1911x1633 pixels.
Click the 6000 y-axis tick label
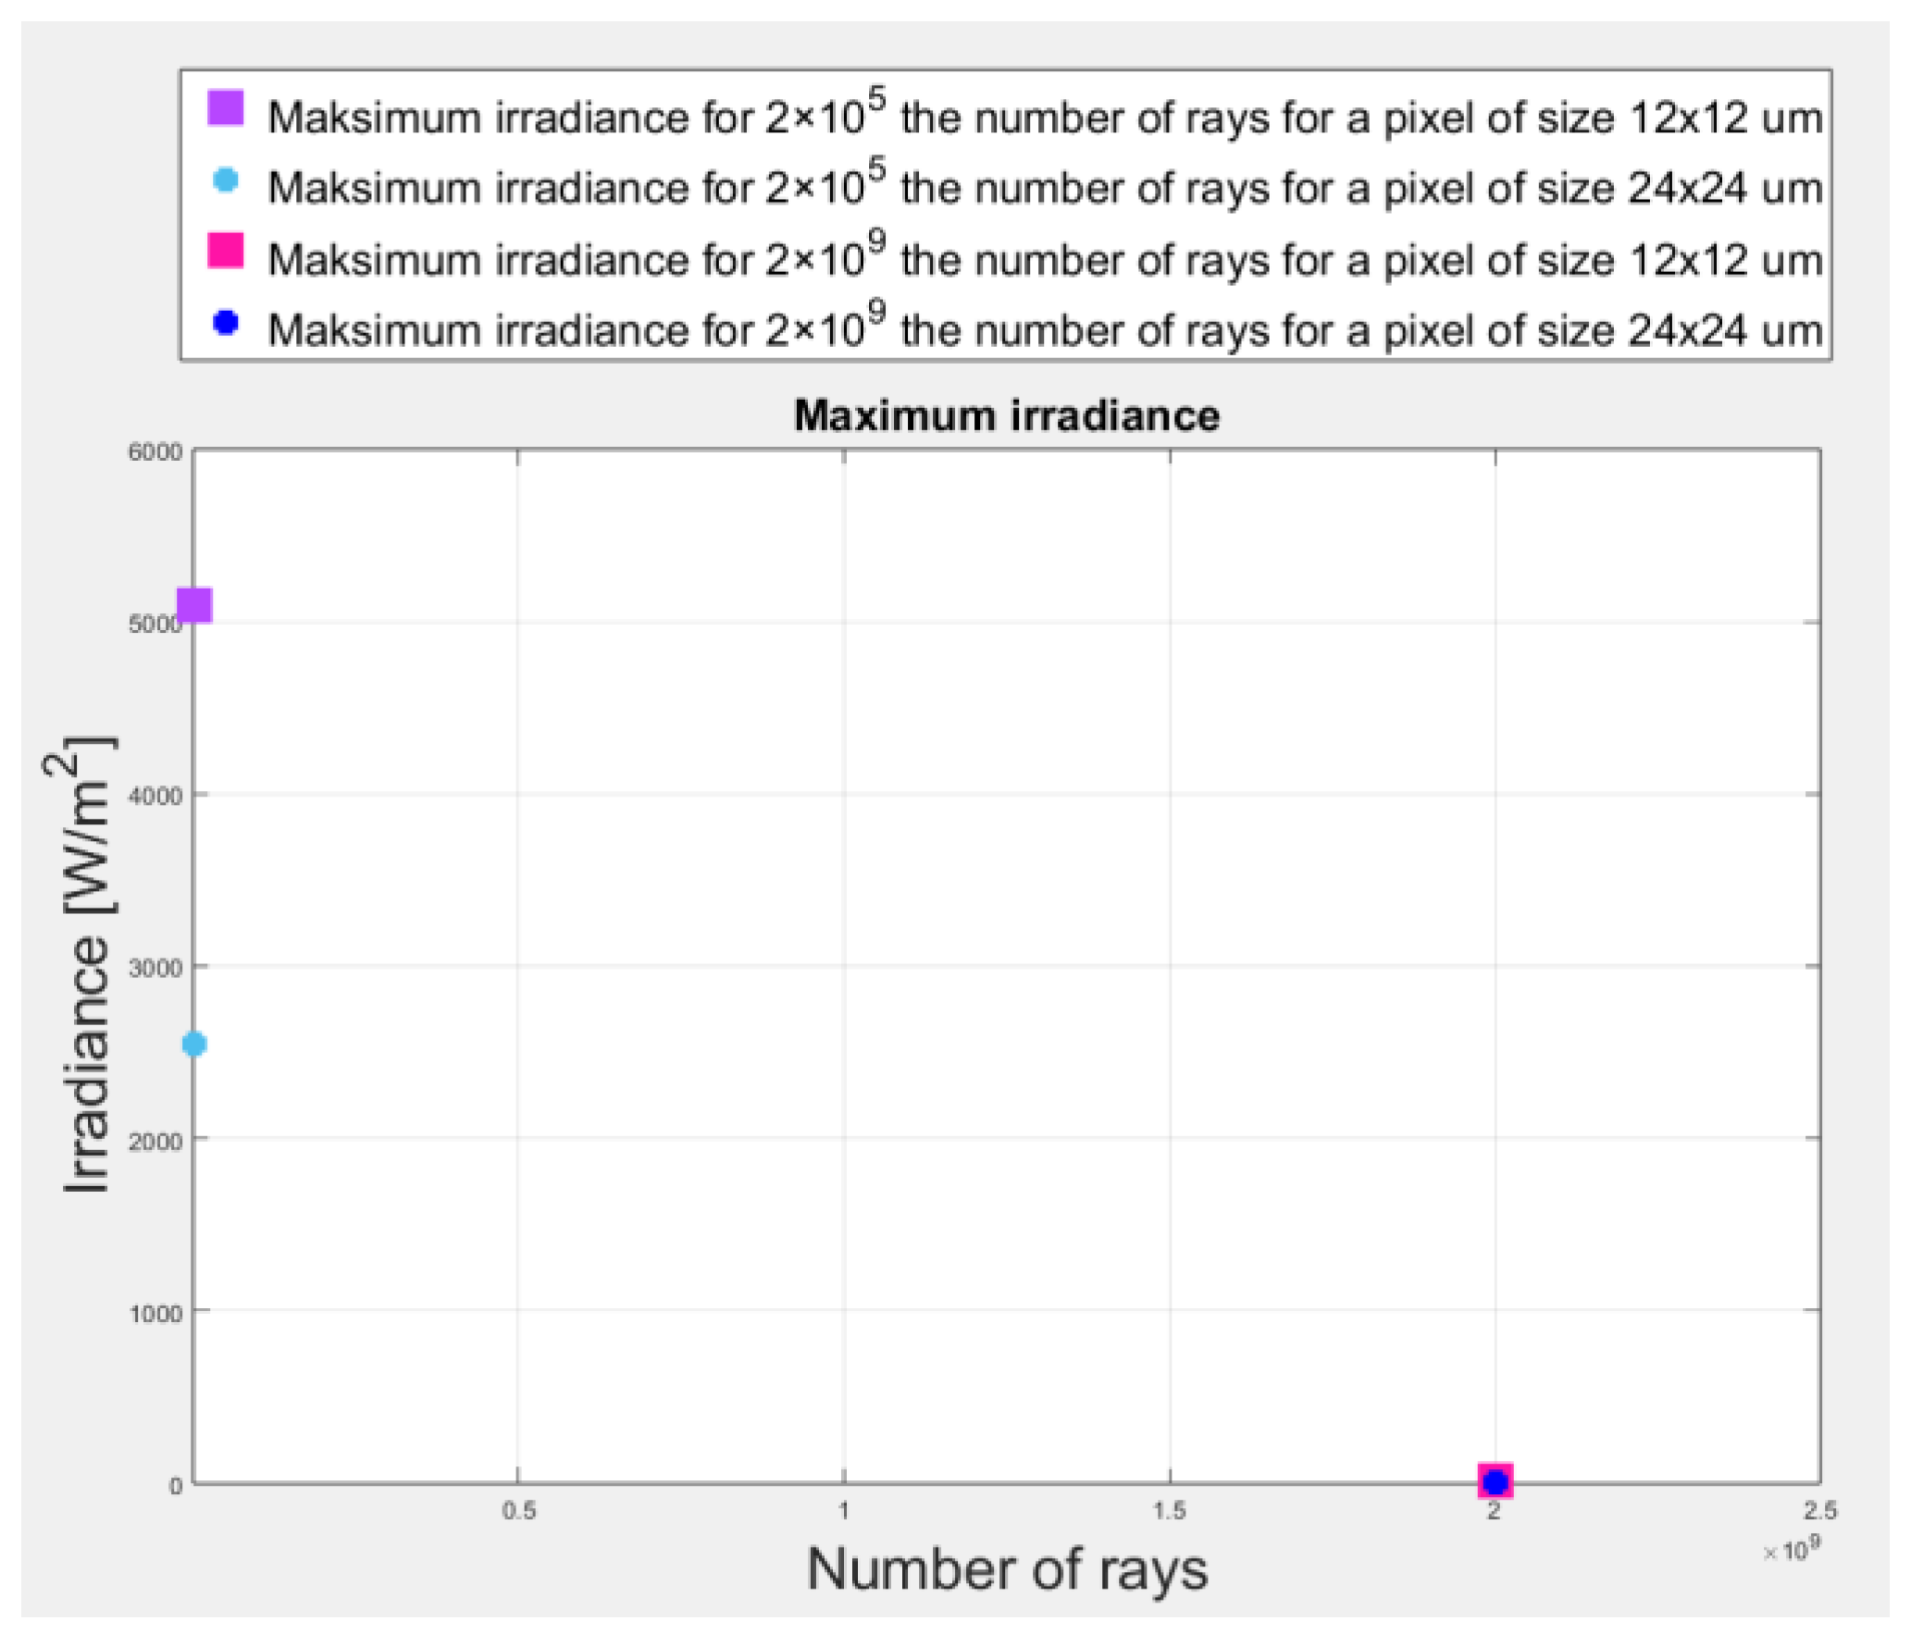[x=155, y=452]
